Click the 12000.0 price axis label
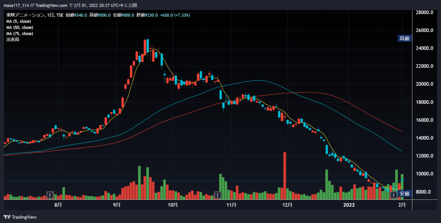441x223 pixels. (424, 156)
